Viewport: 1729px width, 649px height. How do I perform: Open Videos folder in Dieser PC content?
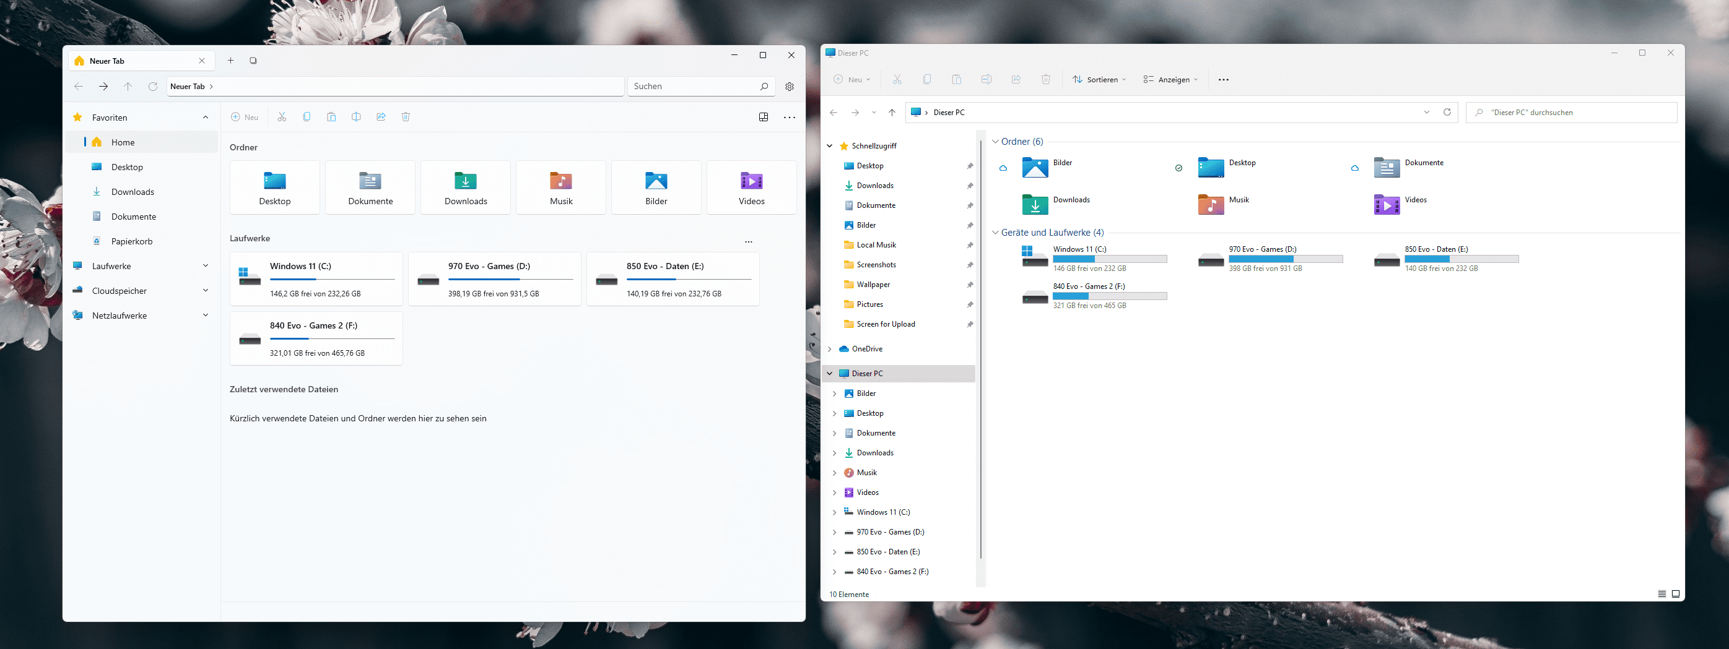tap(1400, 204)
